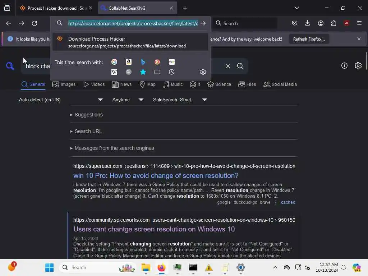Search this time with Bing
This screenshot has height=276, width=368.
click(143, 62)
